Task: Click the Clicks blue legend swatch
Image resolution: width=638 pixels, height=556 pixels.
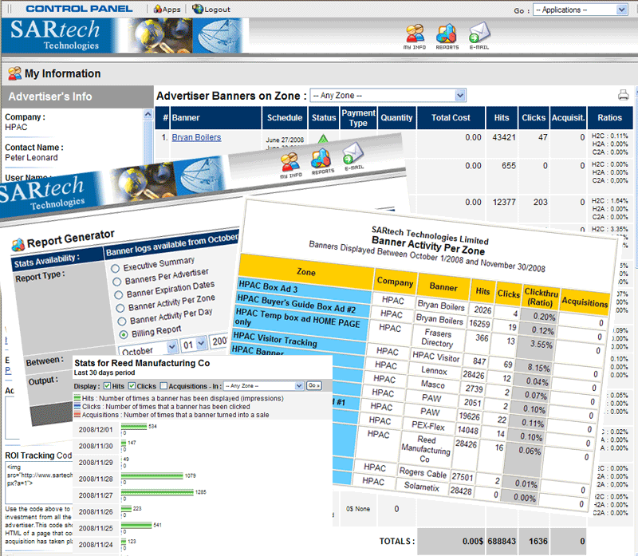Action: [77, 406]
